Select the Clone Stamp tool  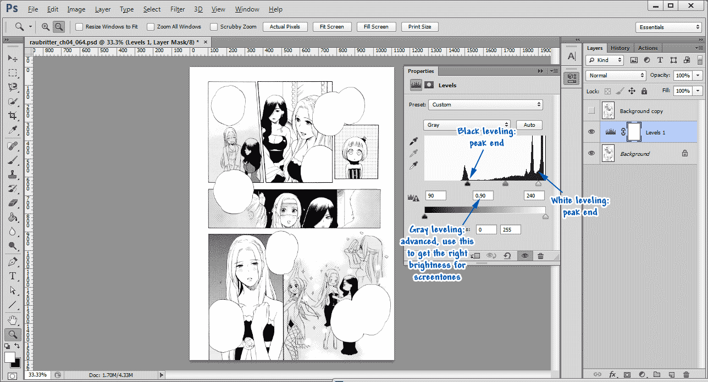[x=12, y=175]
